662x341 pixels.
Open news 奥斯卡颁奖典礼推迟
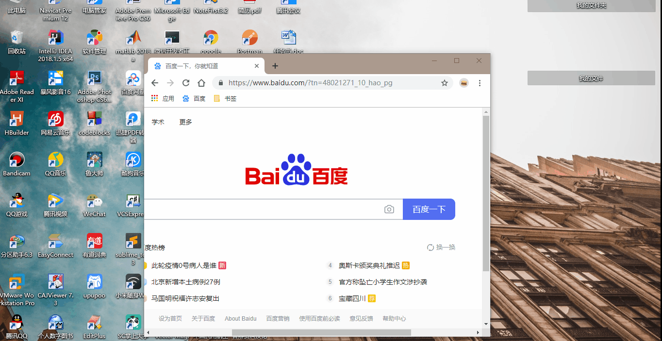pyautogui.click(x=369, y=265)
